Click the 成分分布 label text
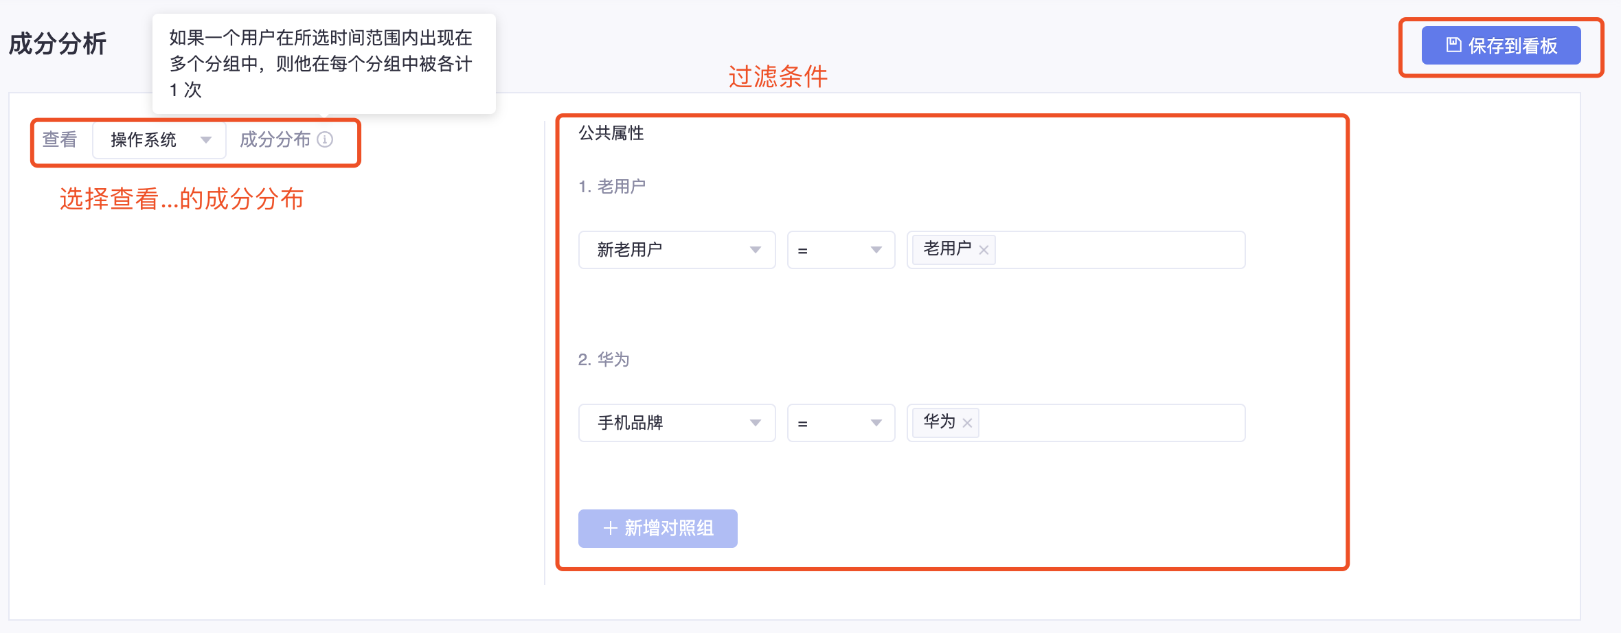This screenshot has height=633, width=1621. point(275,139)
